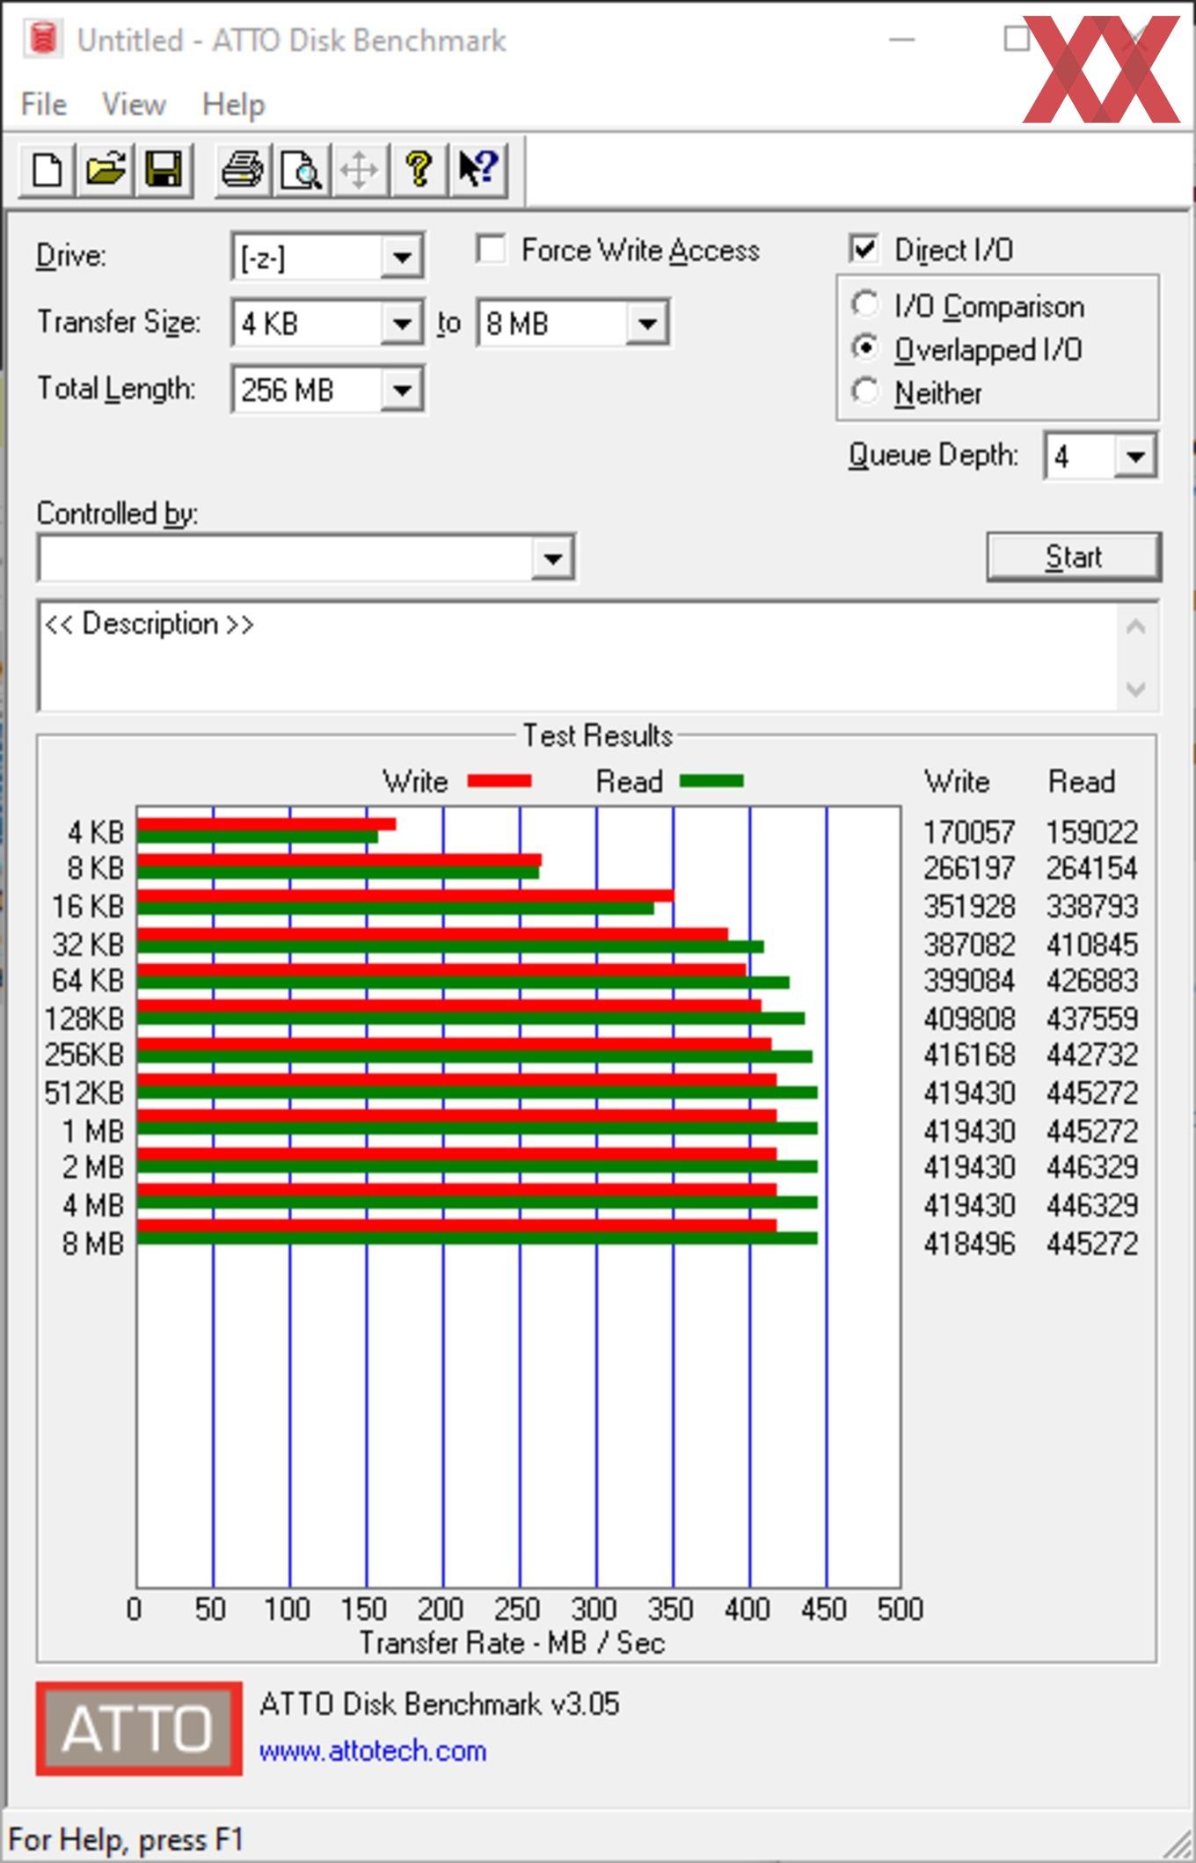Click the 8 MB row label in chart
Screen dimensions: 1196x1863
pos(93,1244)
